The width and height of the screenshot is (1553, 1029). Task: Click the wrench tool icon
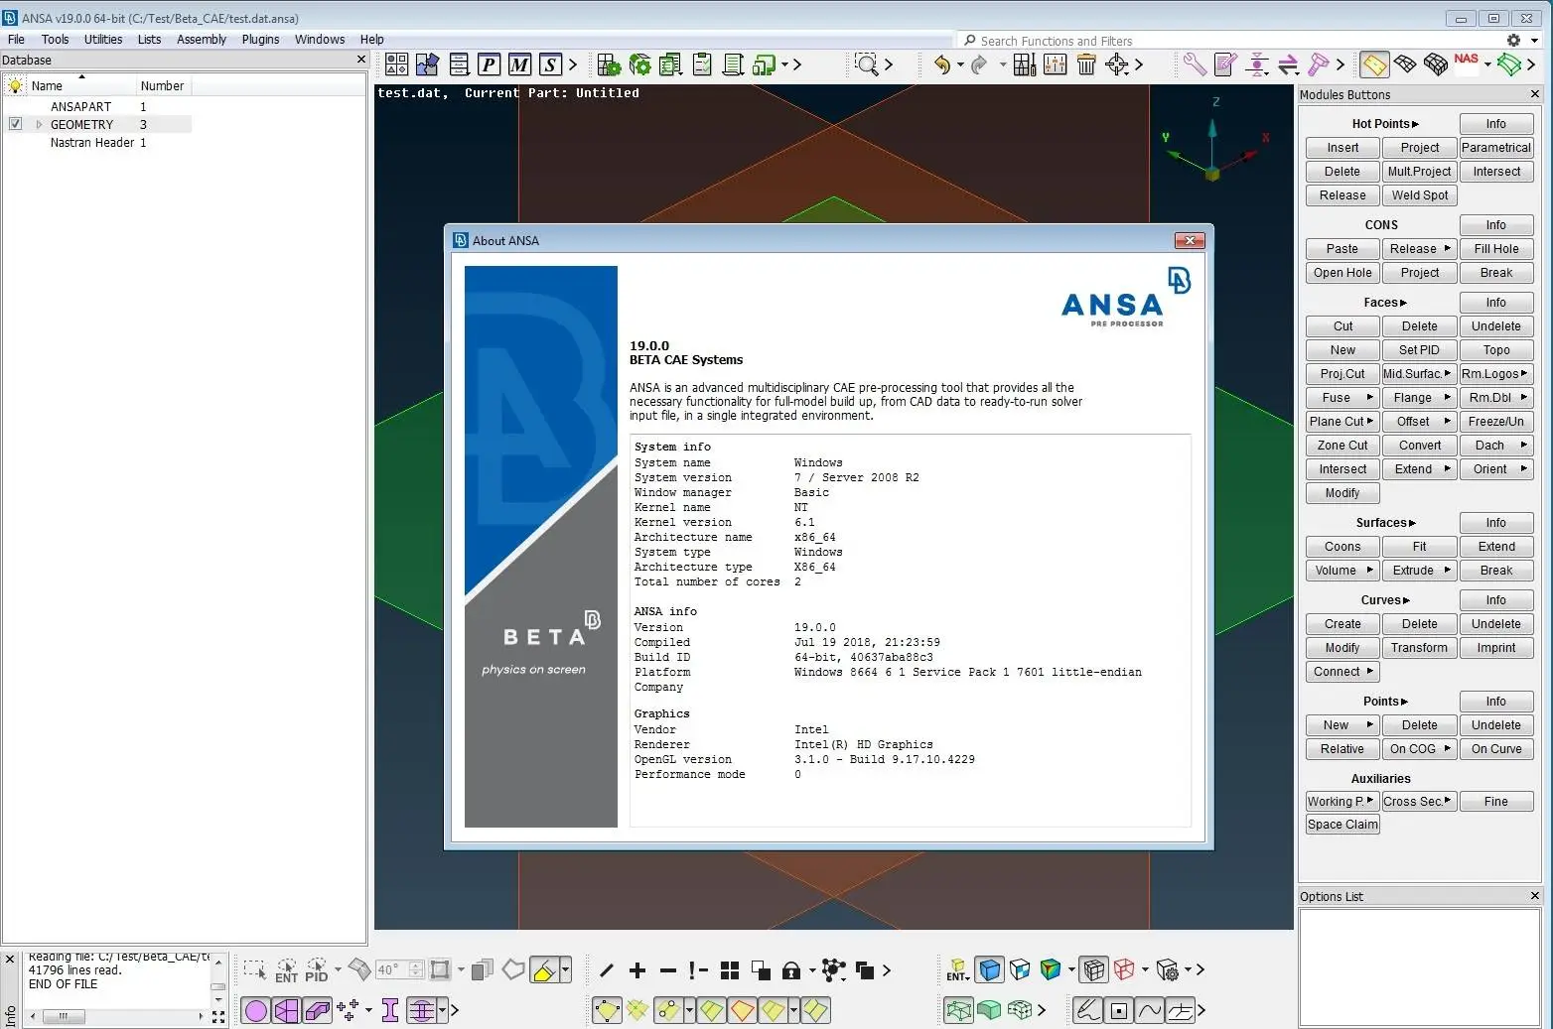point(1195,64)
